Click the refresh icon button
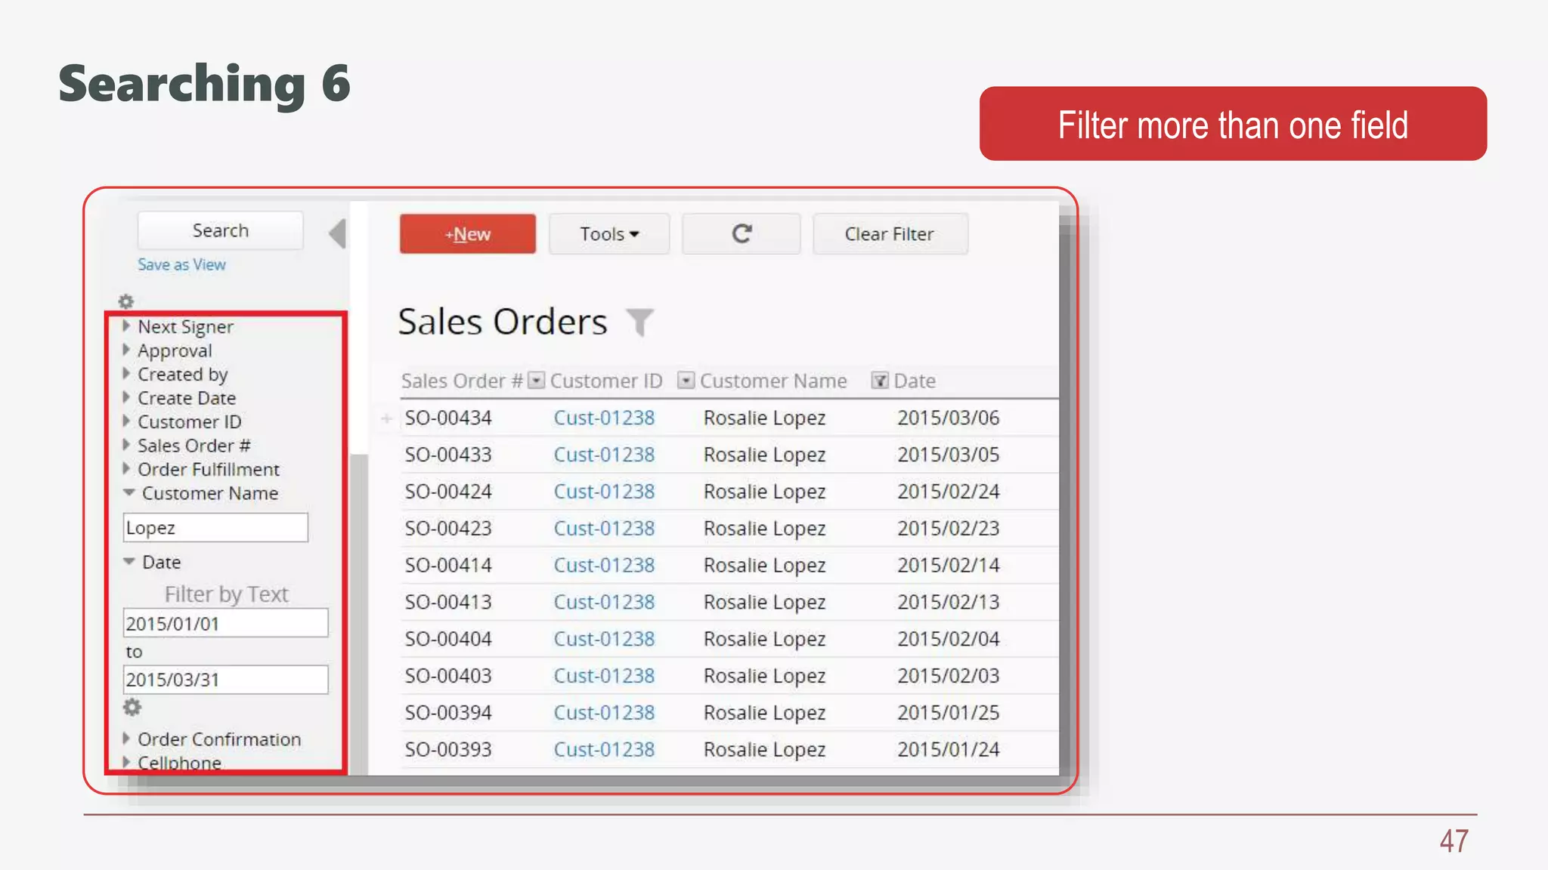1548x870 pixels. tap(741, 234)
